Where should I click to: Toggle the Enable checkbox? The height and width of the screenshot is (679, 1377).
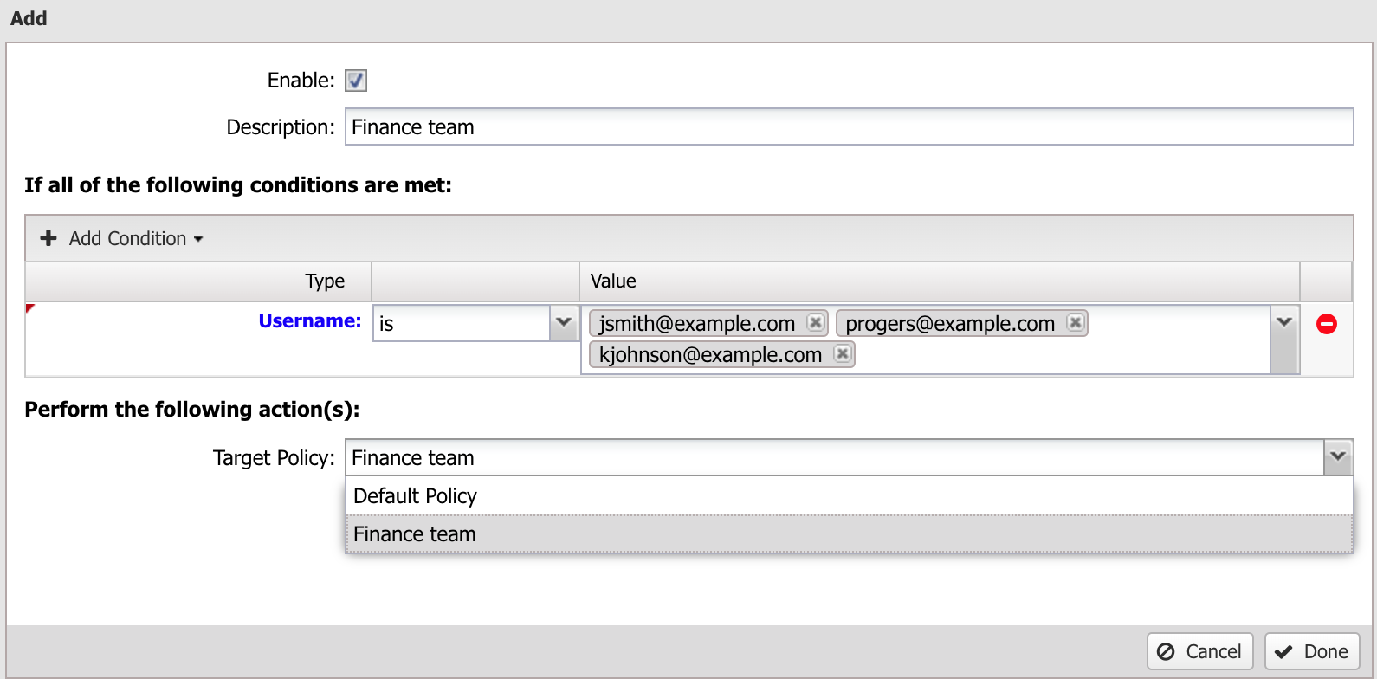click(x=356, y=81)
